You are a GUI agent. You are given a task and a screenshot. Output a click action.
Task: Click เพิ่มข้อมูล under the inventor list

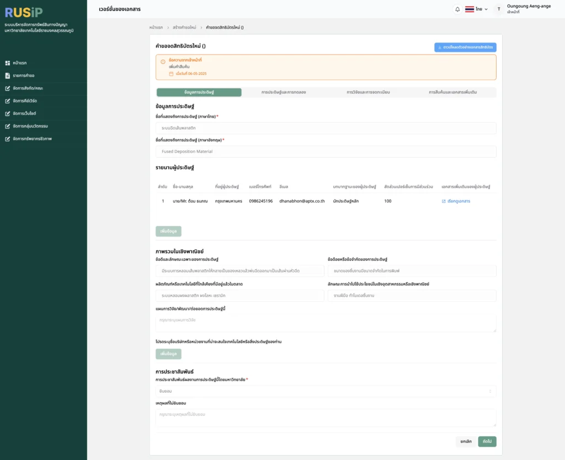(x=168, y=231)
